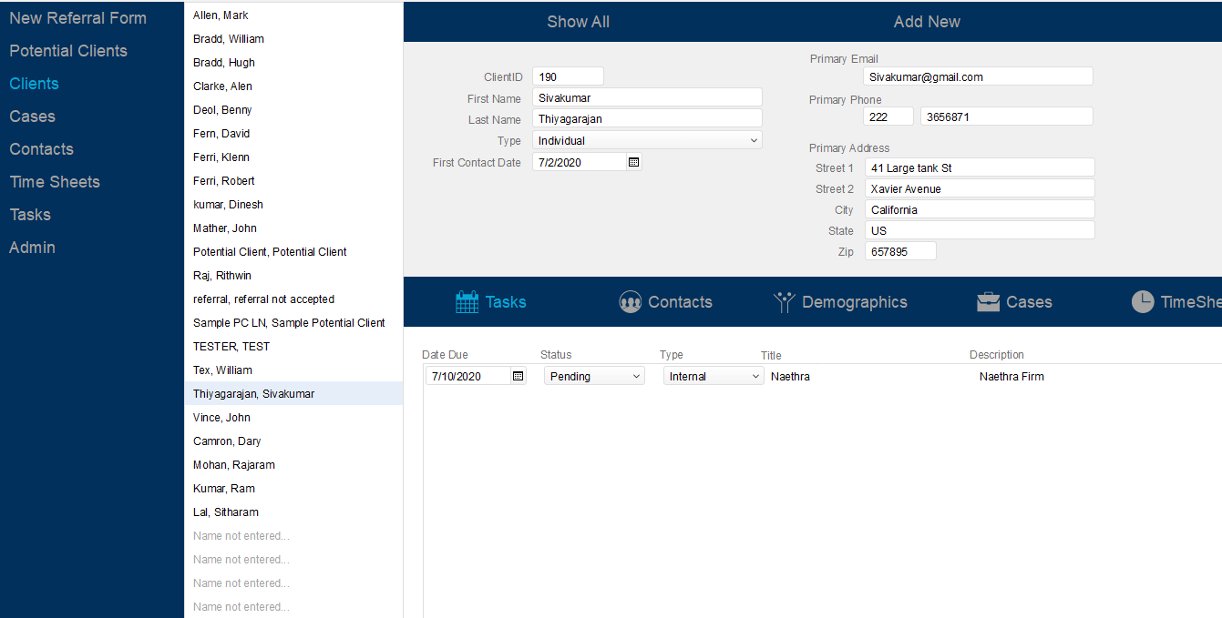Viewport: 1222px width, 618px height.
Task: Select client Mohan, Rajaram
Action: pos(293,465)
